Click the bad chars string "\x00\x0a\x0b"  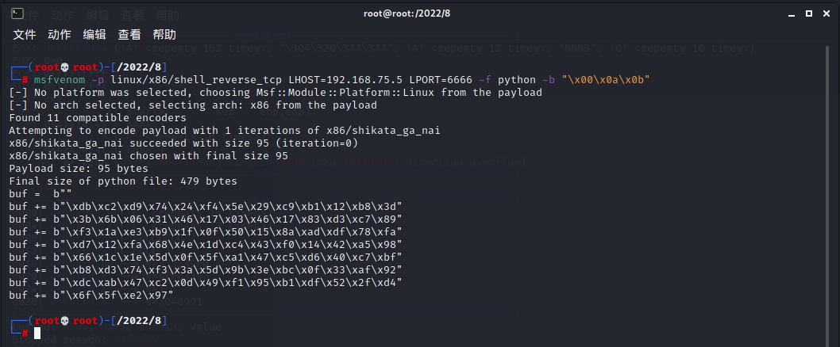pyautogui.click(x=606, y=80)
